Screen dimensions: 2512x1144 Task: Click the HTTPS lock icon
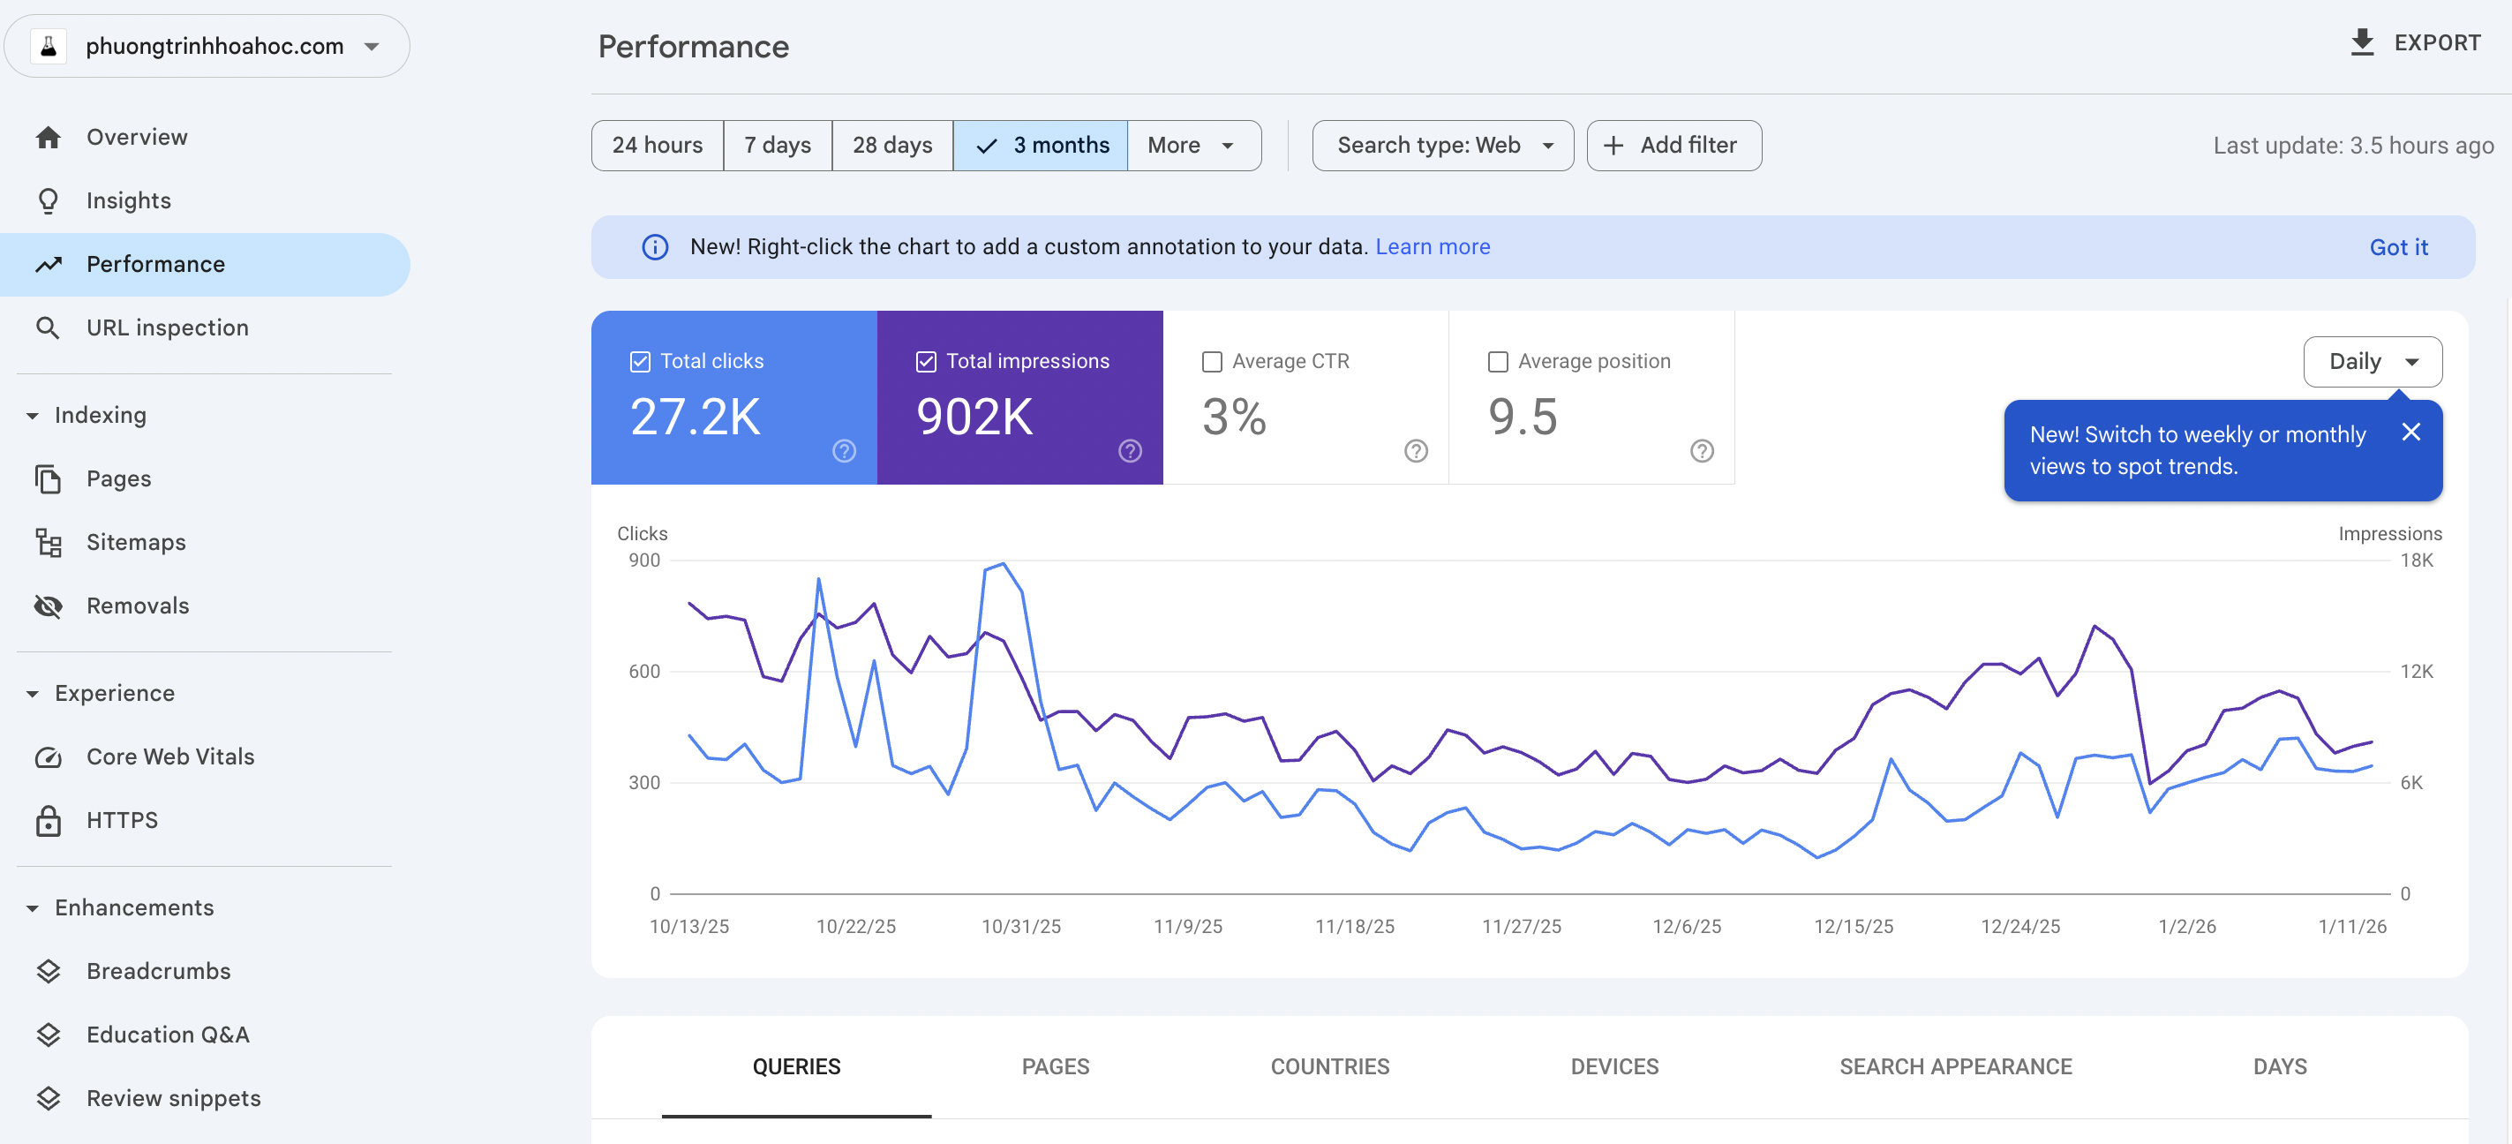click(48, 820)
